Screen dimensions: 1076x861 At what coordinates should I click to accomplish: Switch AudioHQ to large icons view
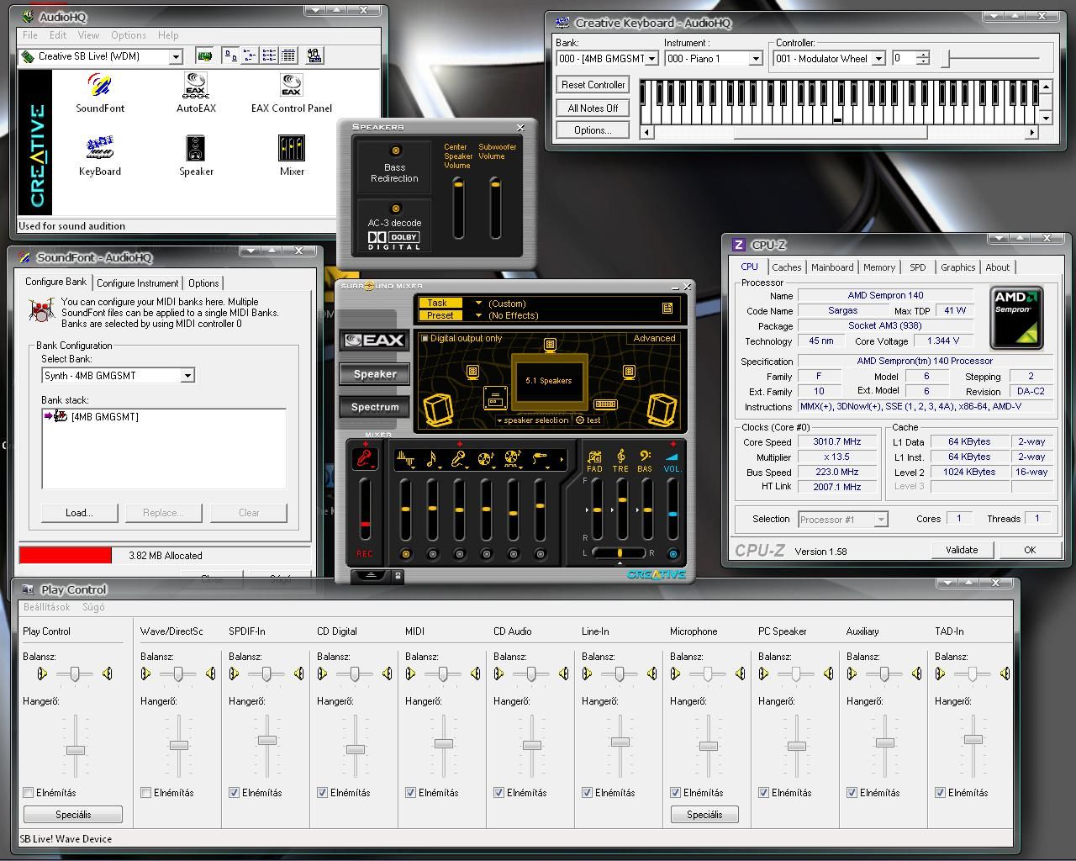230,55
